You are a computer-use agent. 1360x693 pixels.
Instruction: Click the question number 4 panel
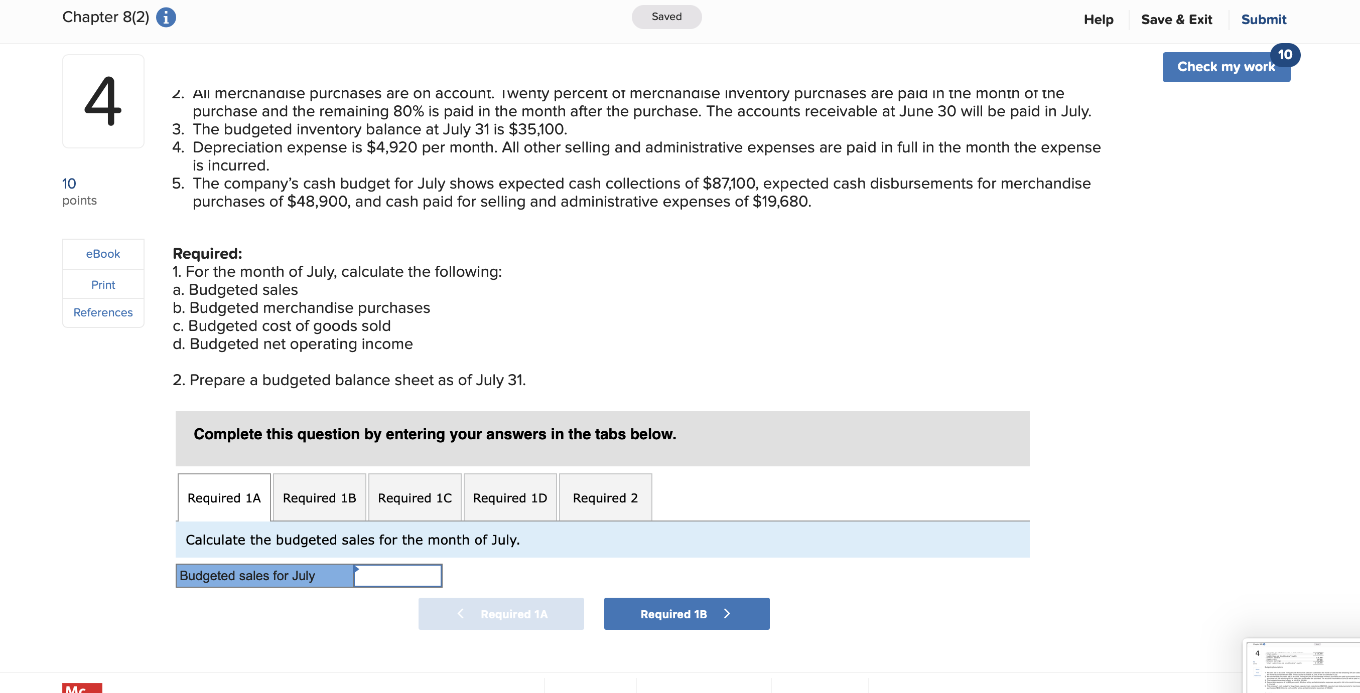click(x=103, y=101)
